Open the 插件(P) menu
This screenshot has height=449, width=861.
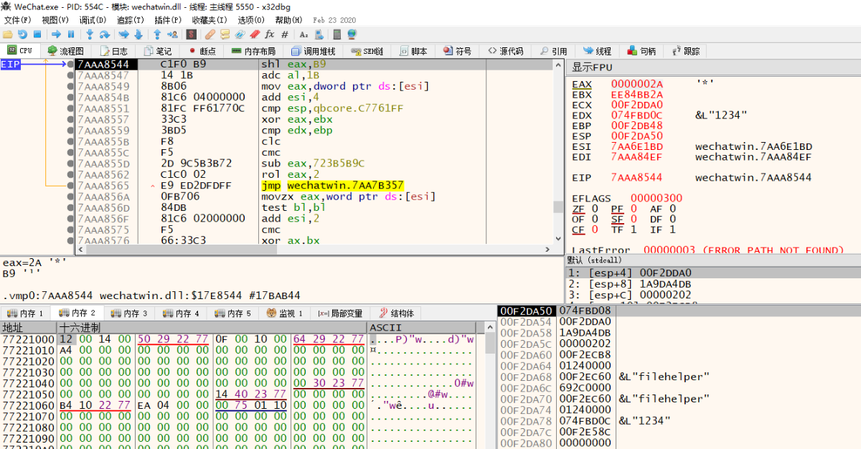pyautogui.click(x=168, y=20)
